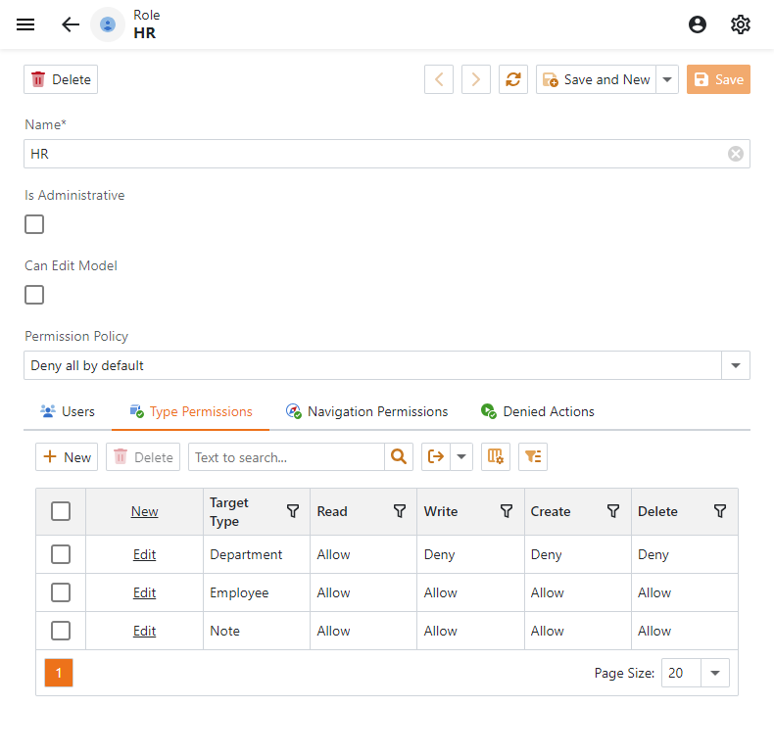774x755 pixels.
Task: Click Edit link for Note row
Action: coord(145,631)
